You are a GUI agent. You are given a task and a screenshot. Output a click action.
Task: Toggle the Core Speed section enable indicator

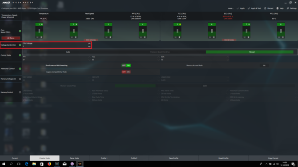point(20,31)
